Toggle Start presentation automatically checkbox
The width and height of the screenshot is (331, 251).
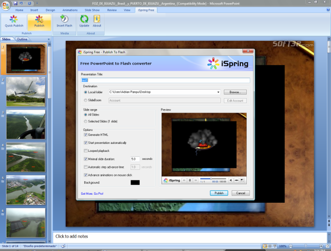[x=86, y=143]
